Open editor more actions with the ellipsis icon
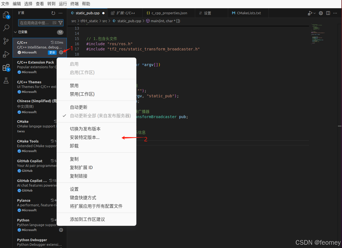The height and width of the screenshot is (248, 342). click(x=335, y=13)
